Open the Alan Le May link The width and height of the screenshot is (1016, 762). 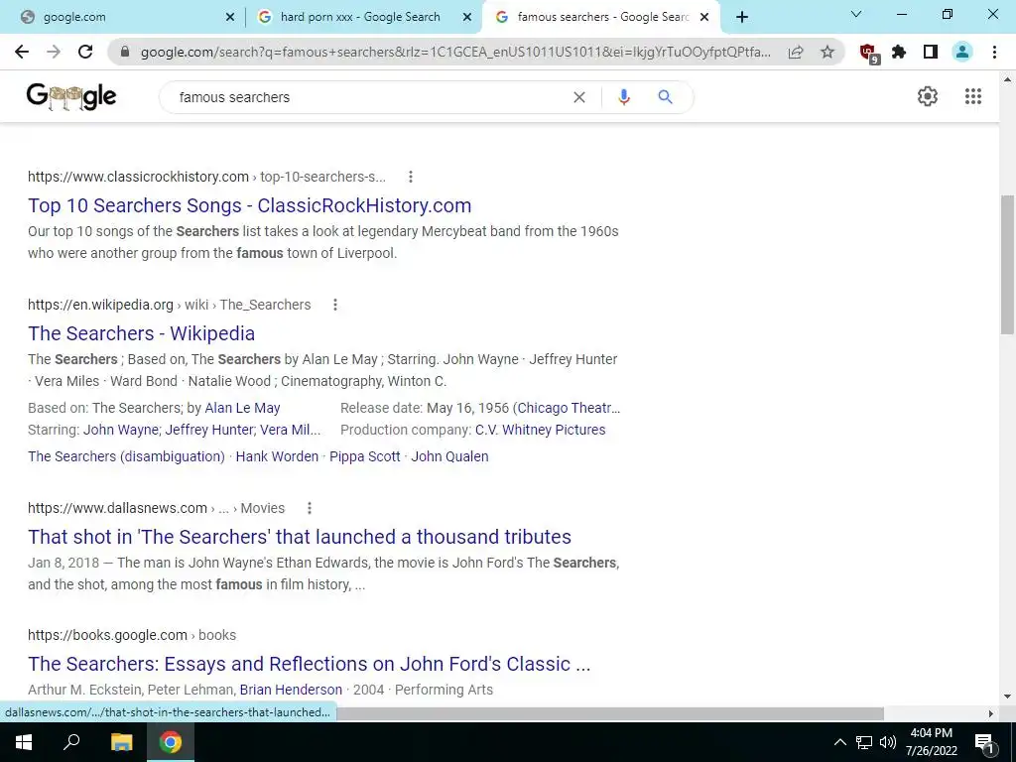(x=242, y=408)
